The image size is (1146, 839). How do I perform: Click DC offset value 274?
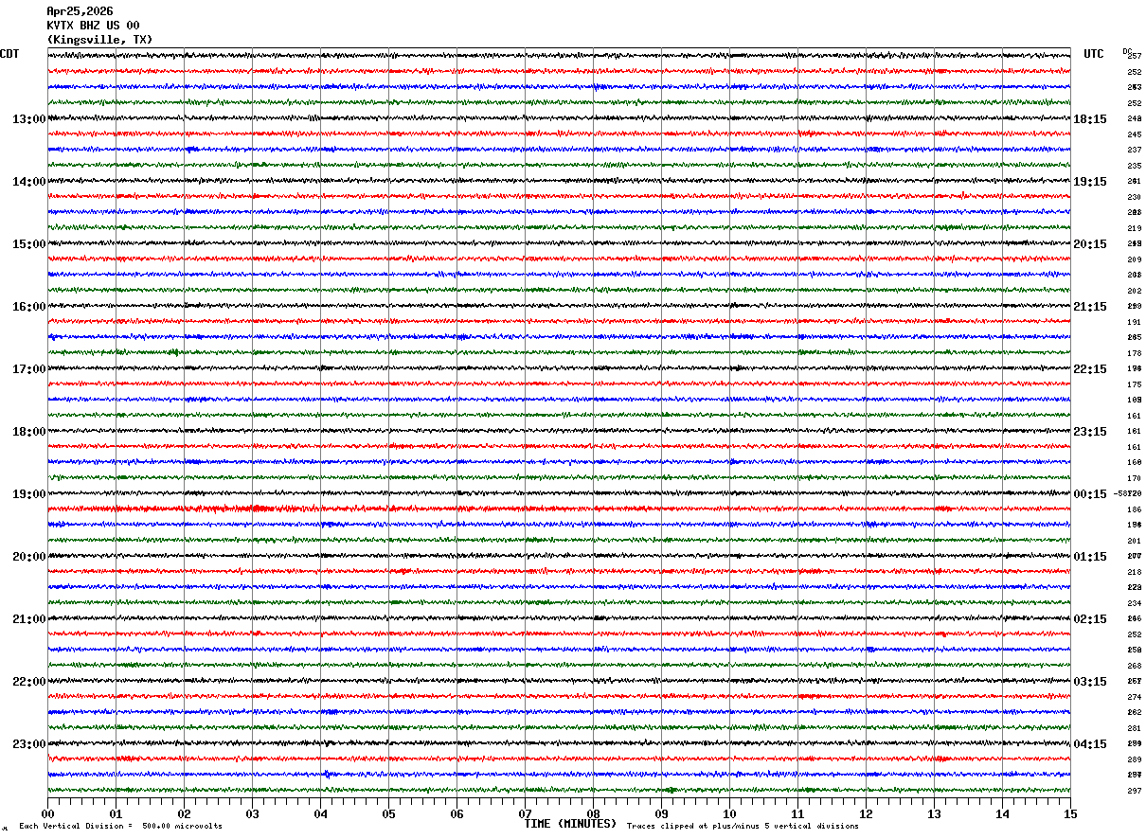[1134, 697]
